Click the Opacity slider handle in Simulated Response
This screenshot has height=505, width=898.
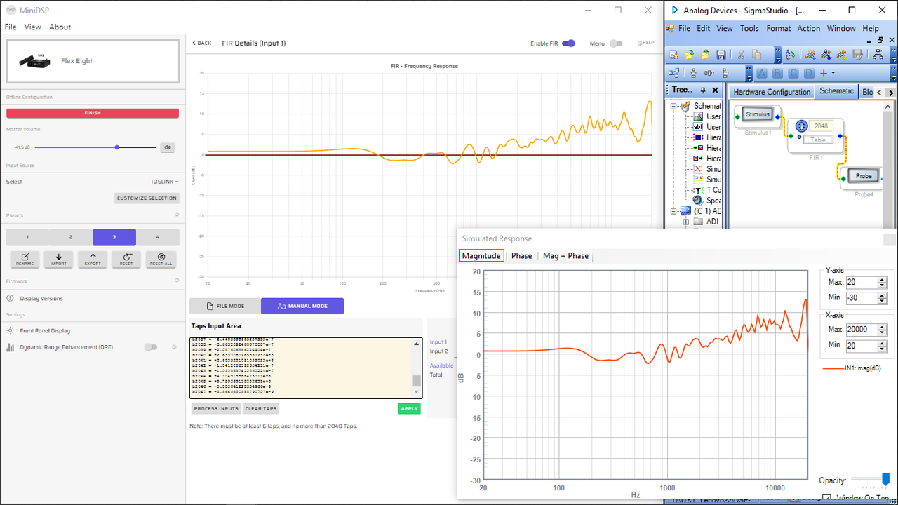(x=886, y=480)
